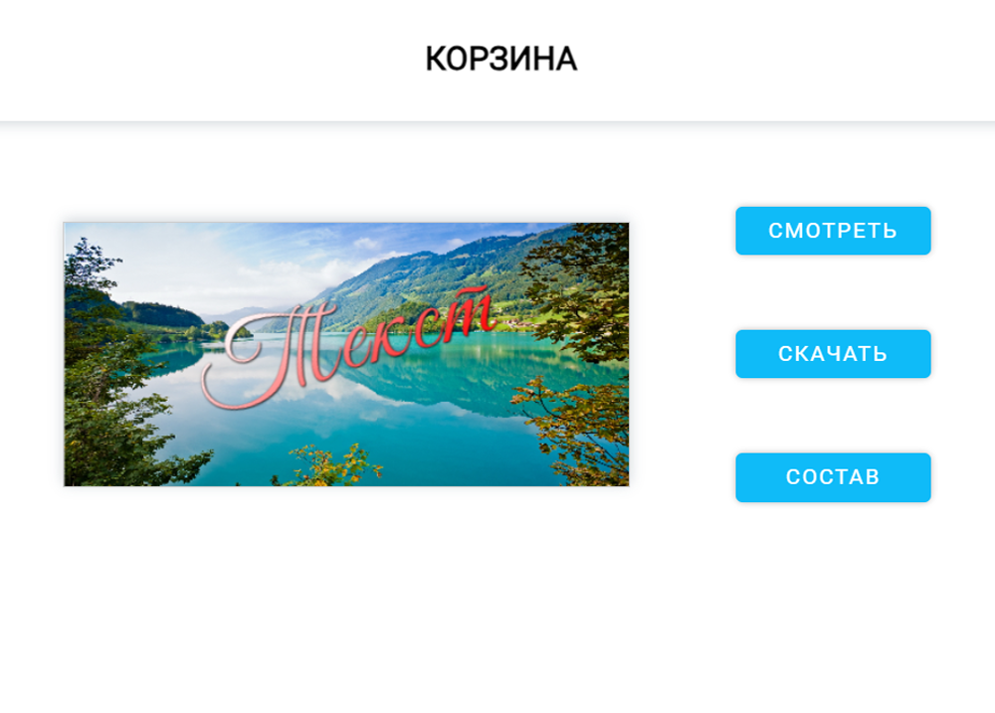This screenshot has height=713, width=995.
Task: Tap the middle blue button labeled СКАЧАТЬ
Action: tap(833, 353)
